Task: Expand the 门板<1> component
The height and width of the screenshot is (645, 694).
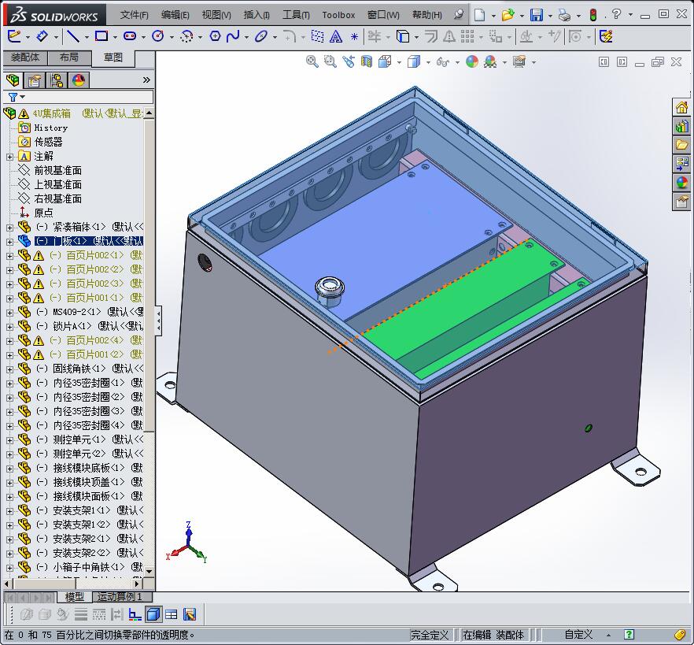Action: 9,242
